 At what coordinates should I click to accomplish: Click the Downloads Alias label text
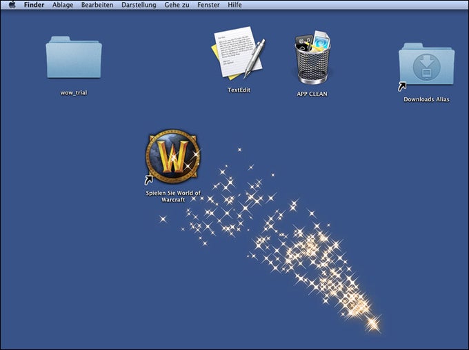click(426, 99)
